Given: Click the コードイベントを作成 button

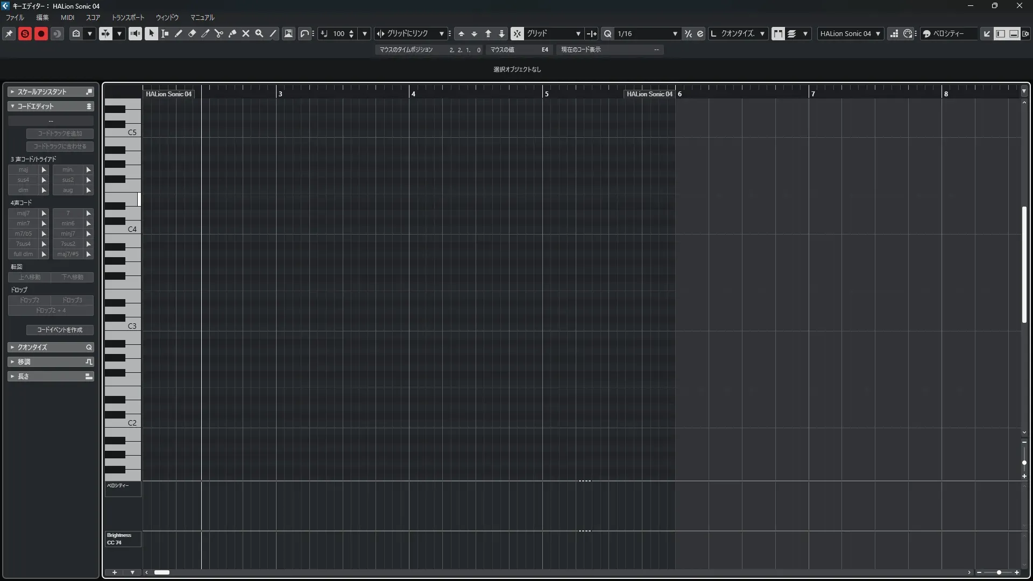Looking at the screenshot, I should [x=60, y=330].
